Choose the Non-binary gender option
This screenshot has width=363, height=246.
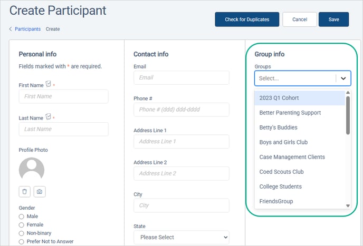22,233
